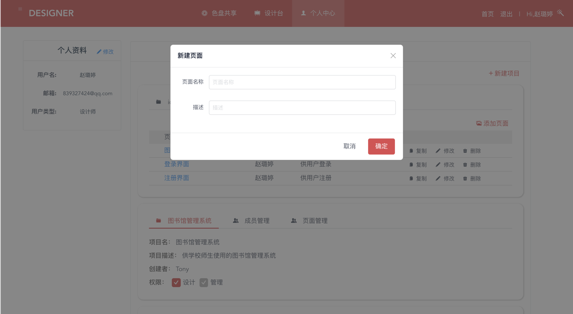Image resolution: width=573 pixels, height=314 pixels.
Task: Click the DESIGNER logo text
Action: tap(51, 13)
